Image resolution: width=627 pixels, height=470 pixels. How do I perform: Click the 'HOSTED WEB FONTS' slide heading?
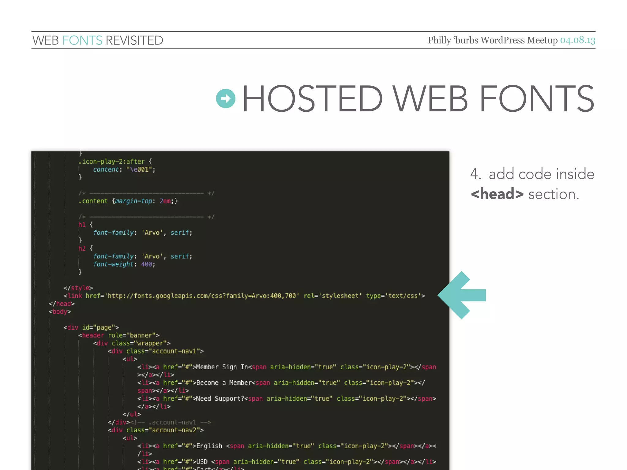(418, 99)
